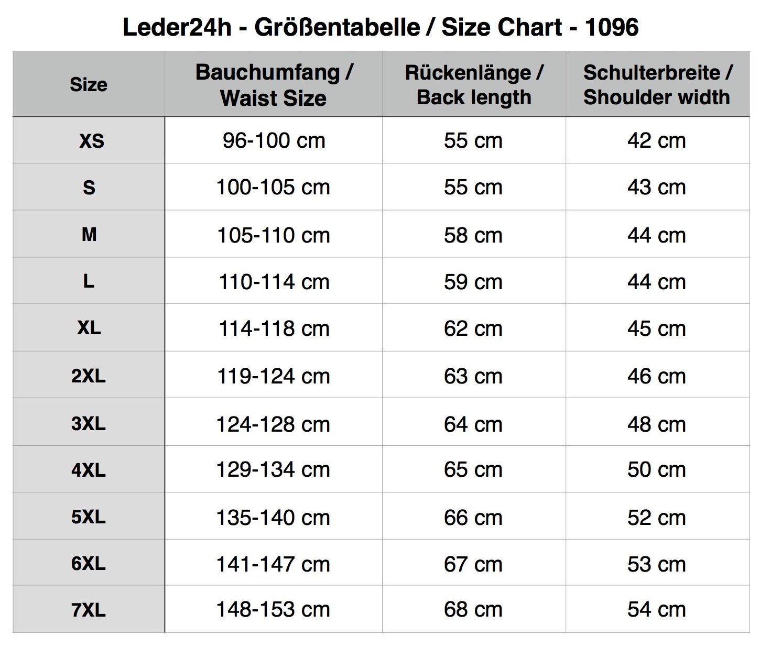Click 6XL shoulder width 53 cm

click(x=656, y=564)
